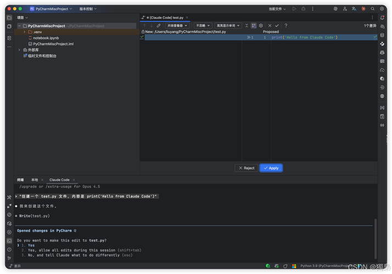
Task: Open the vertical three-dot more actions menu
Action: coord(312,9)
